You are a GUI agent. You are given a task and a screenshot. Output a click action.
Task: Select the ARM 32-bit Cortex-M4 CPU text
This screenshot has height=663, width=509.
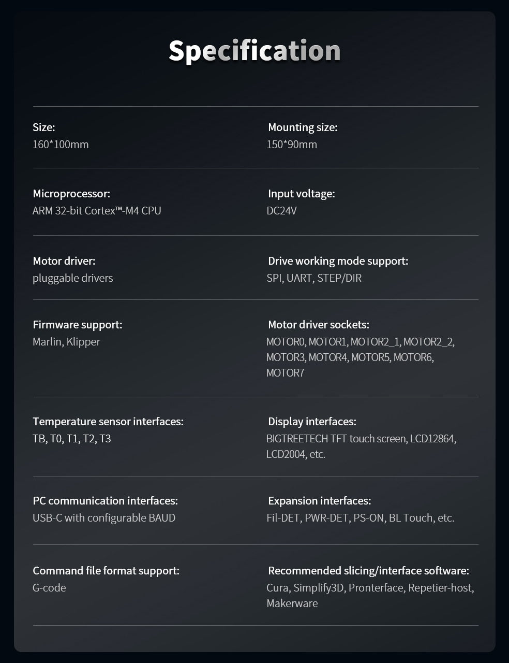coord(97,211)
